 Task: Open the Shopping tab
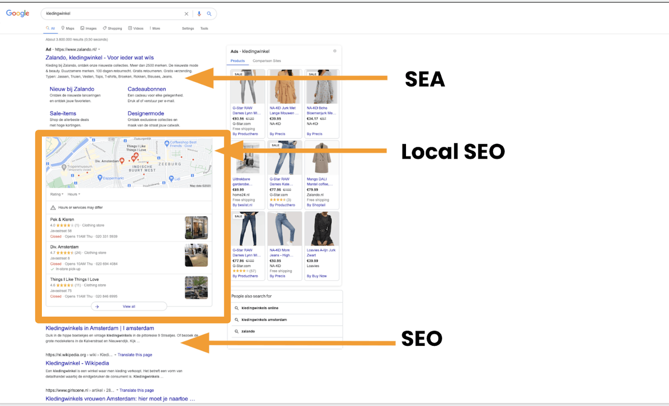[x=112, y=28]
